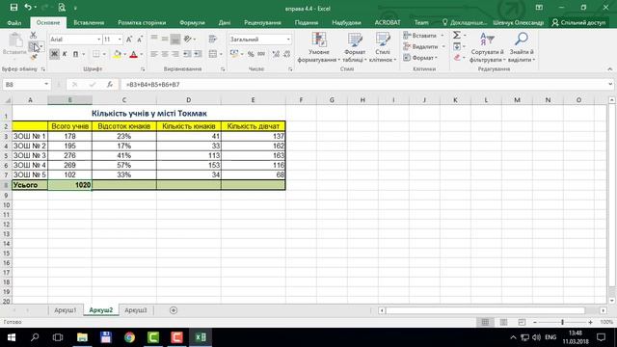Apply the comma thousands separator style
The width and height of the screenshot is (617, 347).
click(261, 54)
